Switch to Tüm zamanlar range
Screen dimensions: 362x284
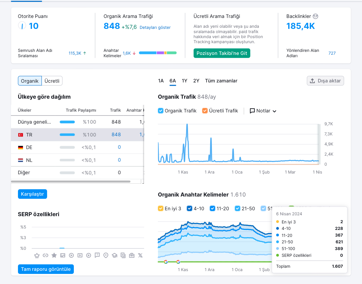(221, 81)
